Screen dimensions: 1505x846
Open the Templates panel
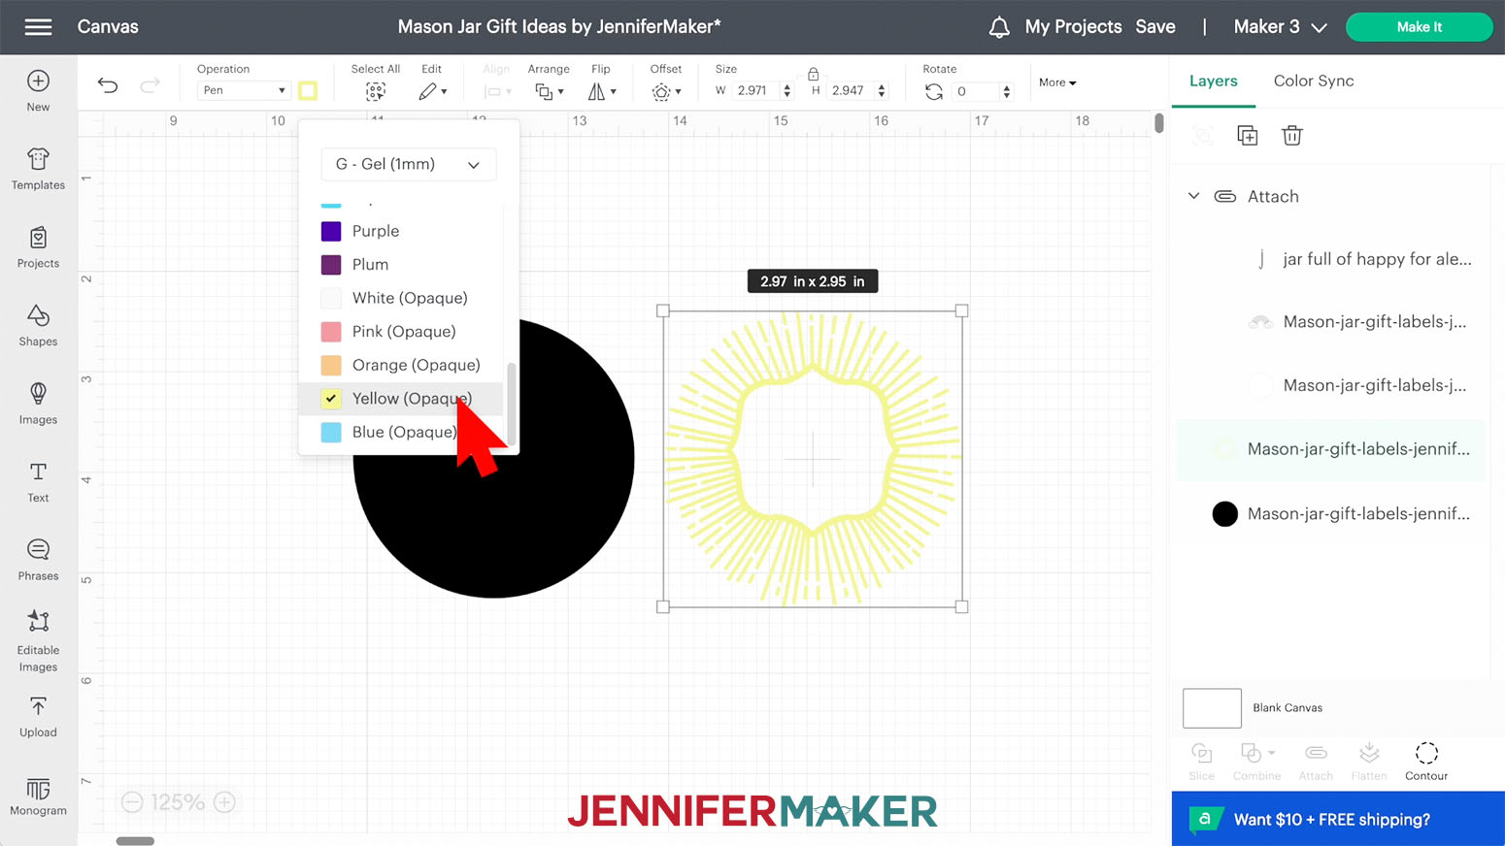coord(38,169)
